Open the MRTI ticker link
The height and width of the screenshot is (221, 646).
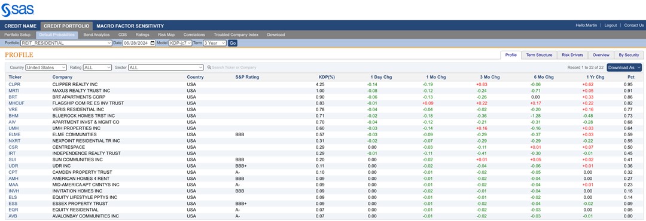click(x=14, y=91)
